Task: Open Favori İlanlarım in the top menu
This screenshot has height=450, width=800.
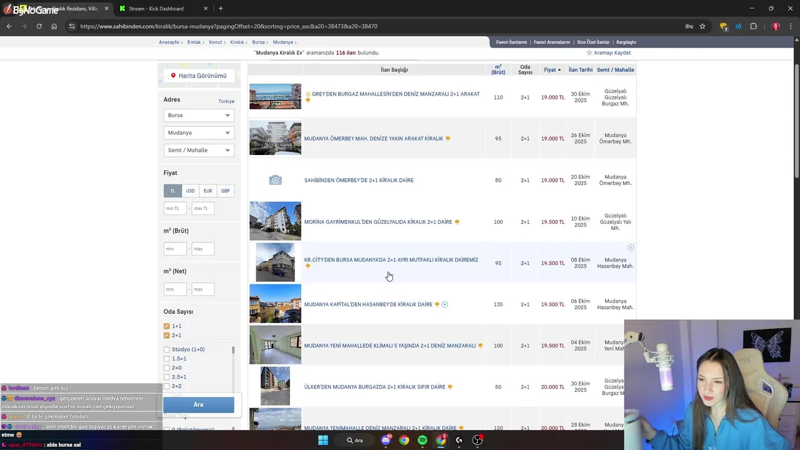Action: pyautogui.click(x=511, y=42)
